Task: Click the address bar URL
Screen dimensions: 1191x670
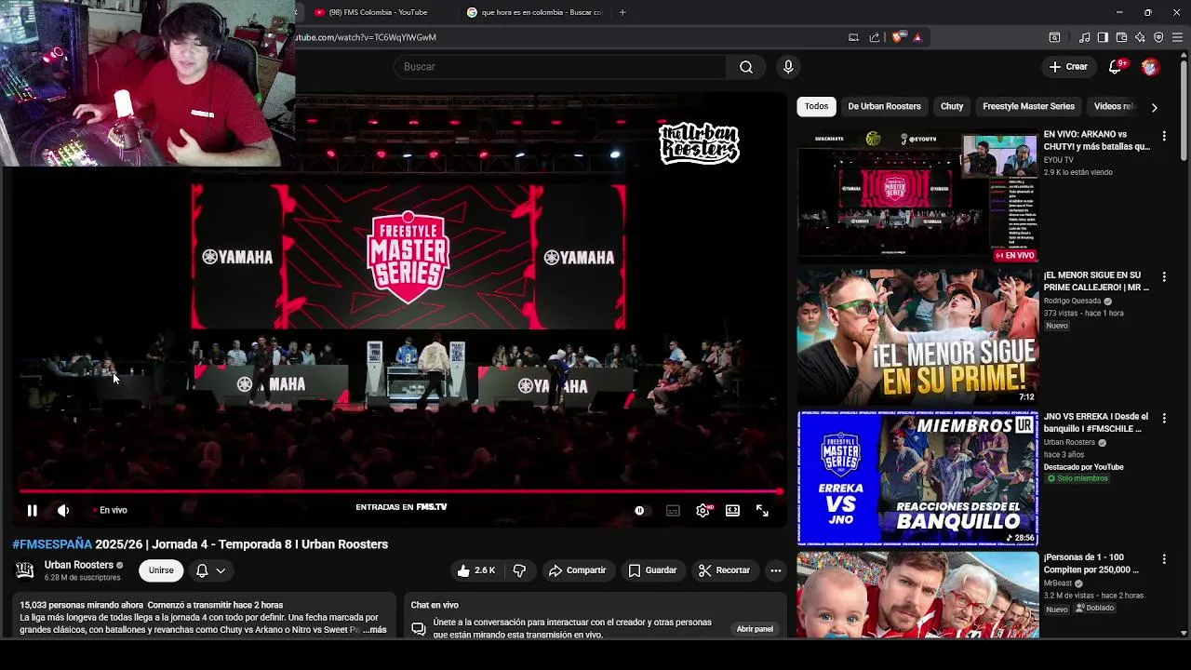Action: point(366,37)
